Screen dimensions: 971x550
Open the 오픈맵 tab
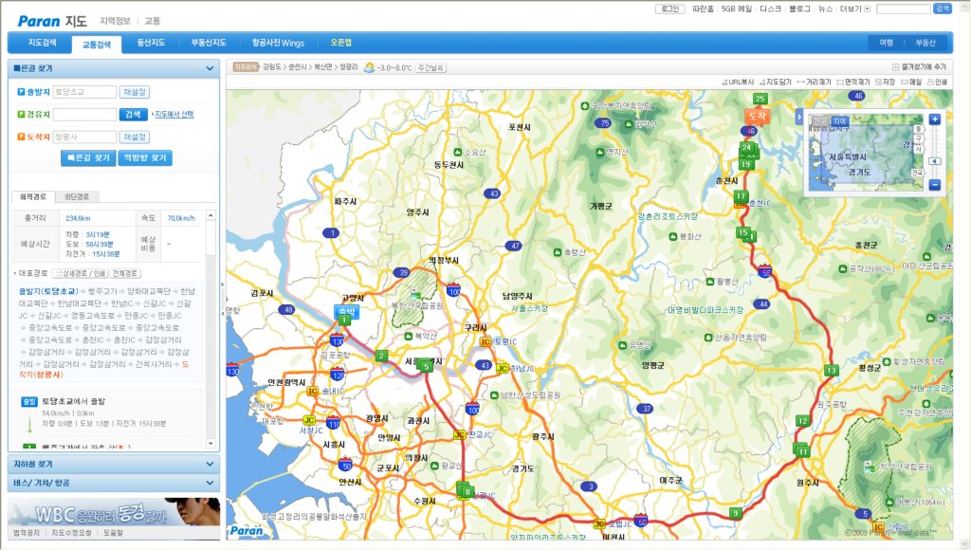point(340,43)
